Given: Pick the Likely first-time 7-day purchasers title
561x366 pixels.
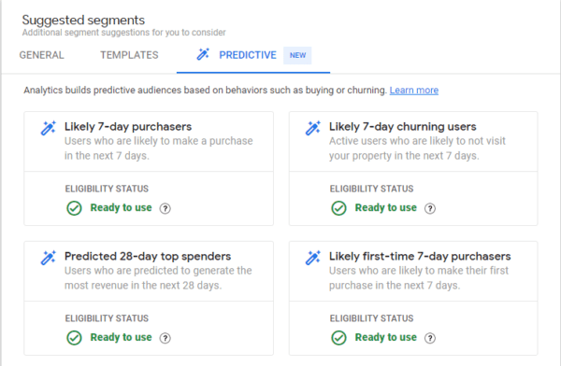Looking at the screenshot, I should coord(420,256).
